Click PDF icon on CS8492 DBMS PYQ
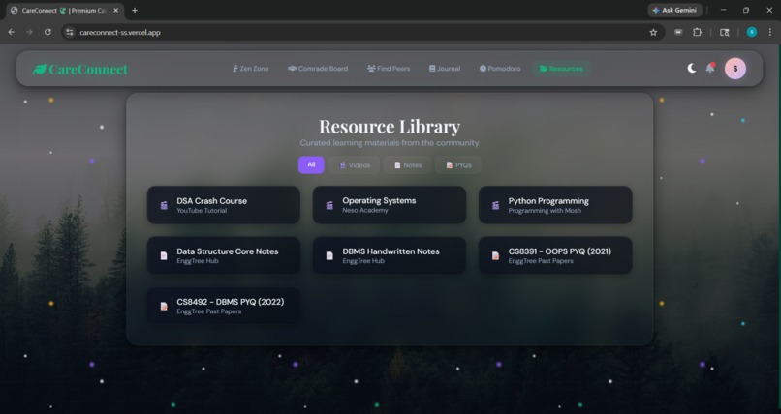Viewport: 781px width, 414px height. coord(164,307)
